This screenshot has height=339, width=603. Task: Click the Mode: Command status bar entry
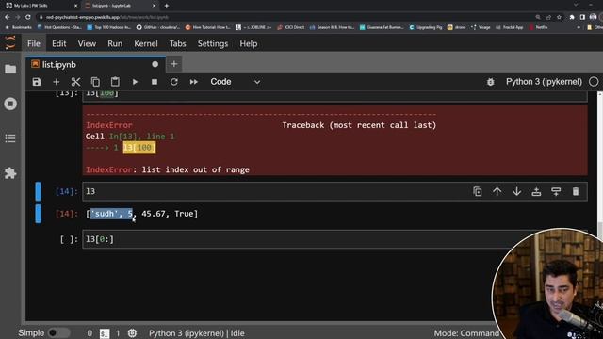[x=466, y=333]
